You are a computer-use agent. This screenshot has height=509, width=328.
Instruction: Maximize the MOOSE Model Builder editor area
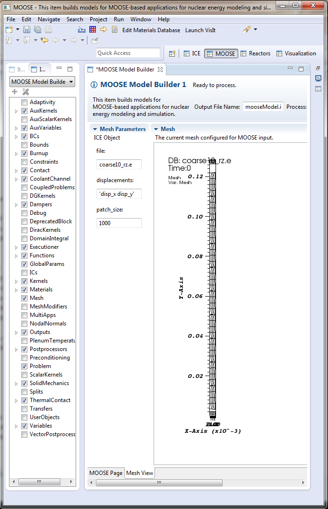coord(301,69)
